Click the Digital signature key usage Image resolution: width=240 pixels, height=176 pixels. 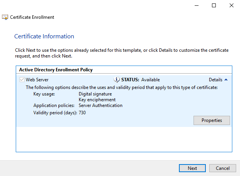point(95,94)
